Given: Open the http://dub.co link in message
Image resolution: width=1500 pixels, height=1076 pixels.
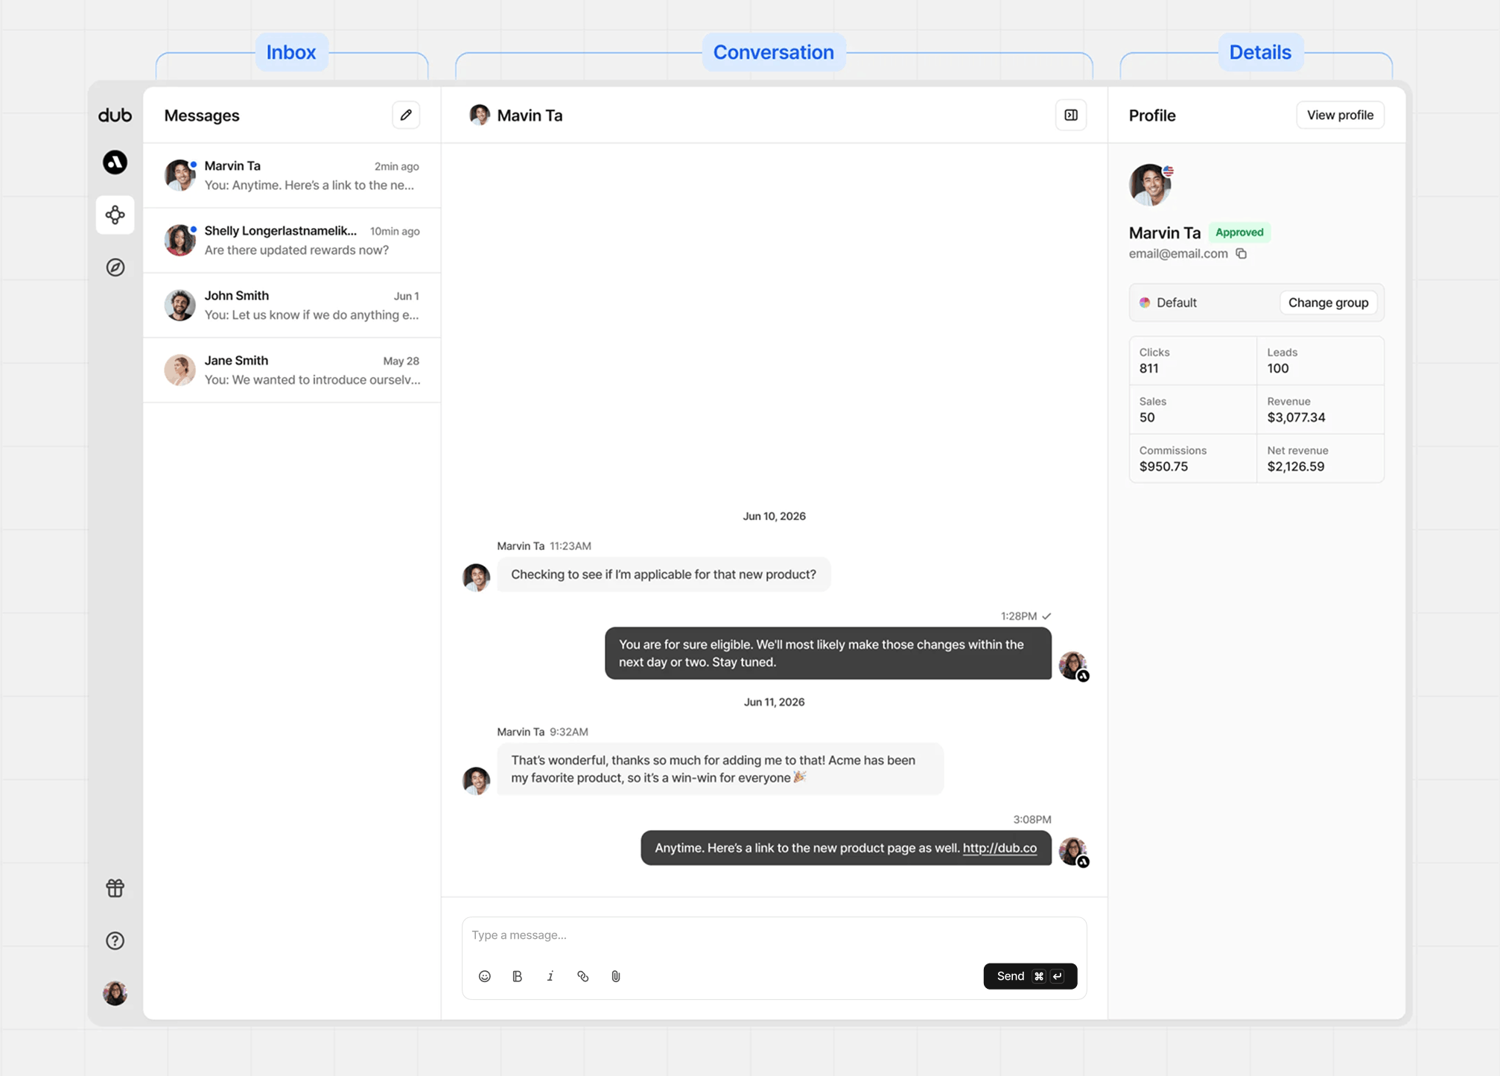Looking at the screenshot, I should pos(1000,848).
